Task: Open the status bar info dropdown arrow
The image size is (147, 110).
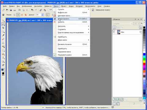Action: 43,108
